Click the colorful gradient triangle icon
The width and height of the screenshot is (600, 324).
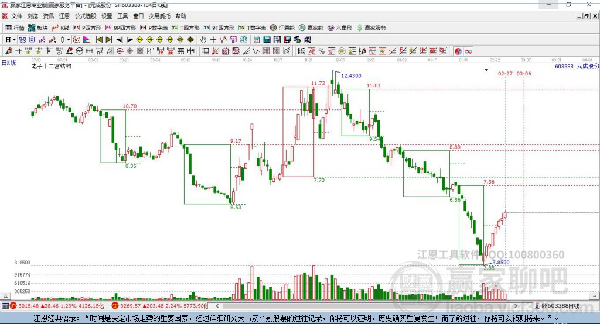pos(87,40)
